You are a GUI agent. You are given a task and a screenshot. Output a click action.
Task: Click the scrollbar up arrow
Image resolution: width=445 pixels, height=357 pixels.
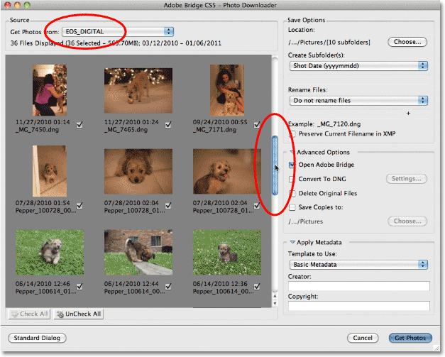click(275, 296)
